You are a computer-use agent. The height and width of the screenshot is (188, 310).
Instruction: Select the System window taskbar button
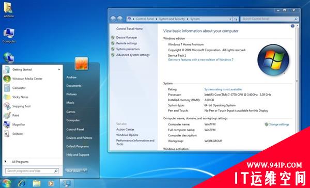[x=67, y=183]
